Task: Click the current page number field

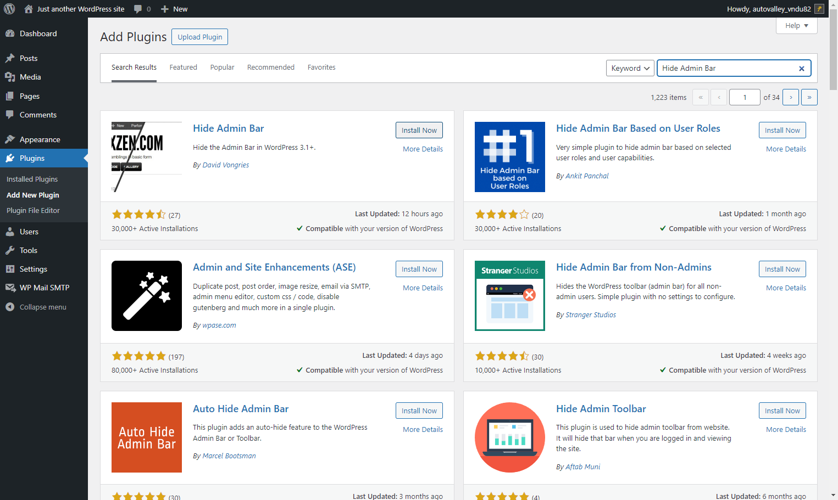Action: pyautogui.click(x=745, y=97)
